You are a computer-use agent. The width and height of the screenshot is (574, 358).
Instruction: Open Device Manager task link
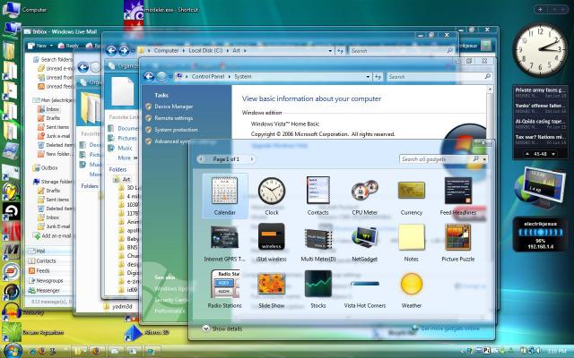tap(173, 107)
